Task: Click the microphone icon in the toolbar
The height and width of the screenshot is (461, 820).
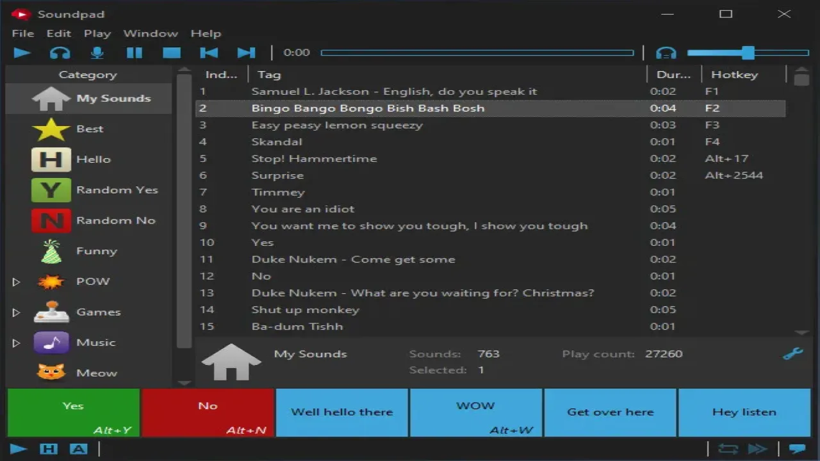Action: point(97,53)
